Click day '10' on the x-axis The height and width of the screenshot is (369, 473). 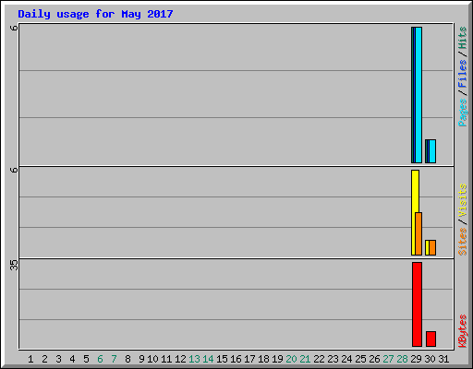pyautogui.click(x=152, y=359)
